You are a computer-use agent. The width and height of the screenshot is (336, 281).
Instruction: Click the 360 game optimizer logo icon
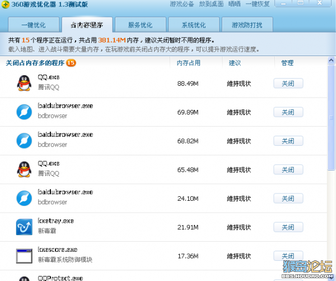point(5,4)
